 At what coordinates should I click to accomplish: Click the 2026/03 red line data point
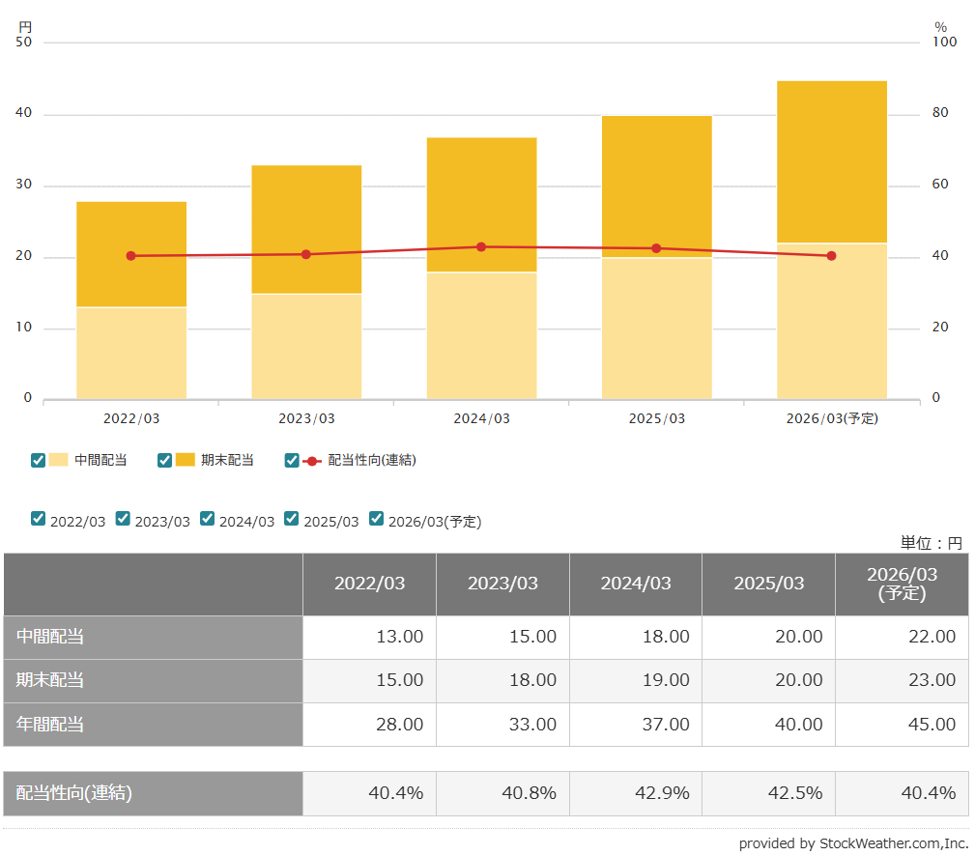pos(831,256)
